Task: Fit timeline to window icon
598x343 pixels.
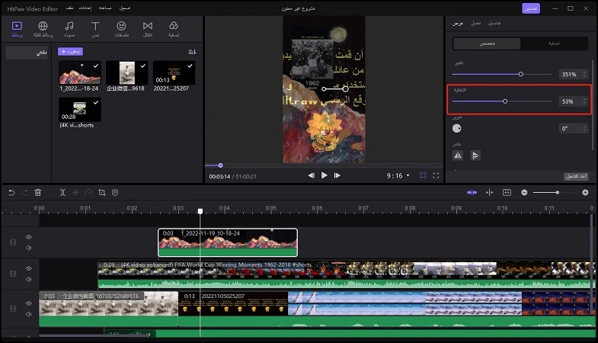Action: [507, 193]
